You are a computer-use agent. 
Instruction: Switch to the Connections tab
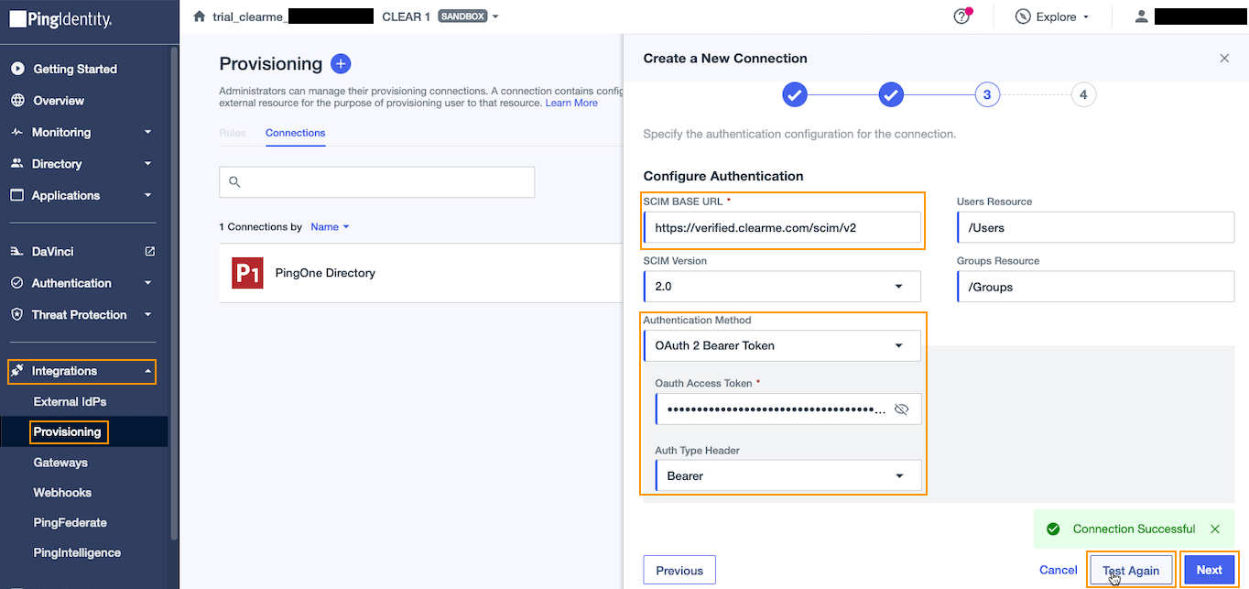point(295,133)
